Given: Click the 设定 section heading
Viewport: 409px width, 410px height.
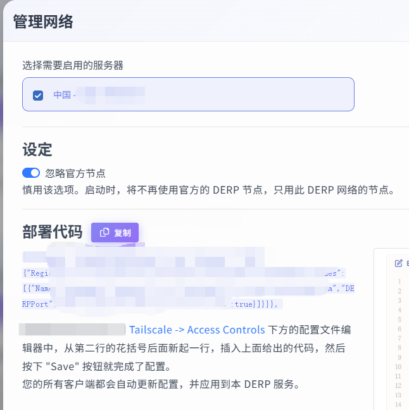Looking at the screenshot, I should click(37, 150).
